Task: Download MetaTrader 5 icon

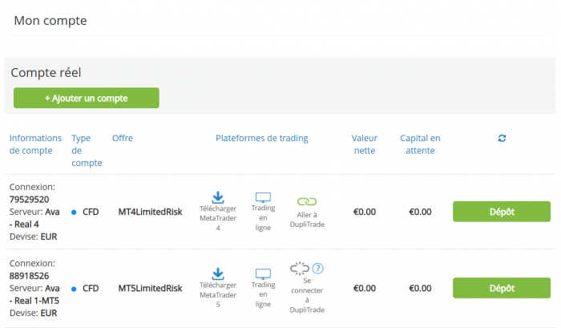Action: (x=217, y=273)
